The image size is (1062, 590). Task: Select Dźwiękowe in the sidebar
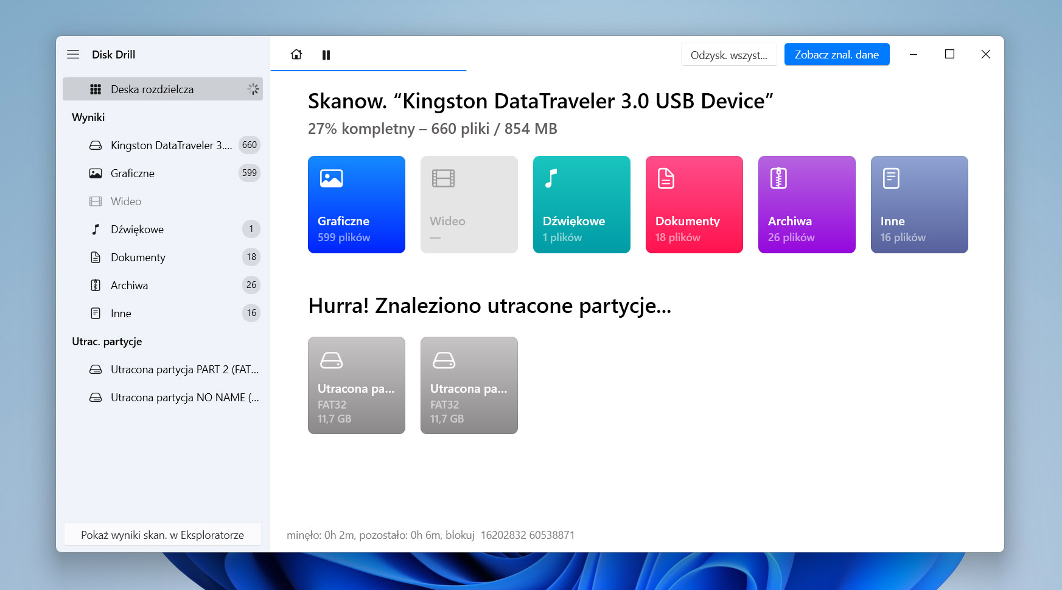(162, 229)
